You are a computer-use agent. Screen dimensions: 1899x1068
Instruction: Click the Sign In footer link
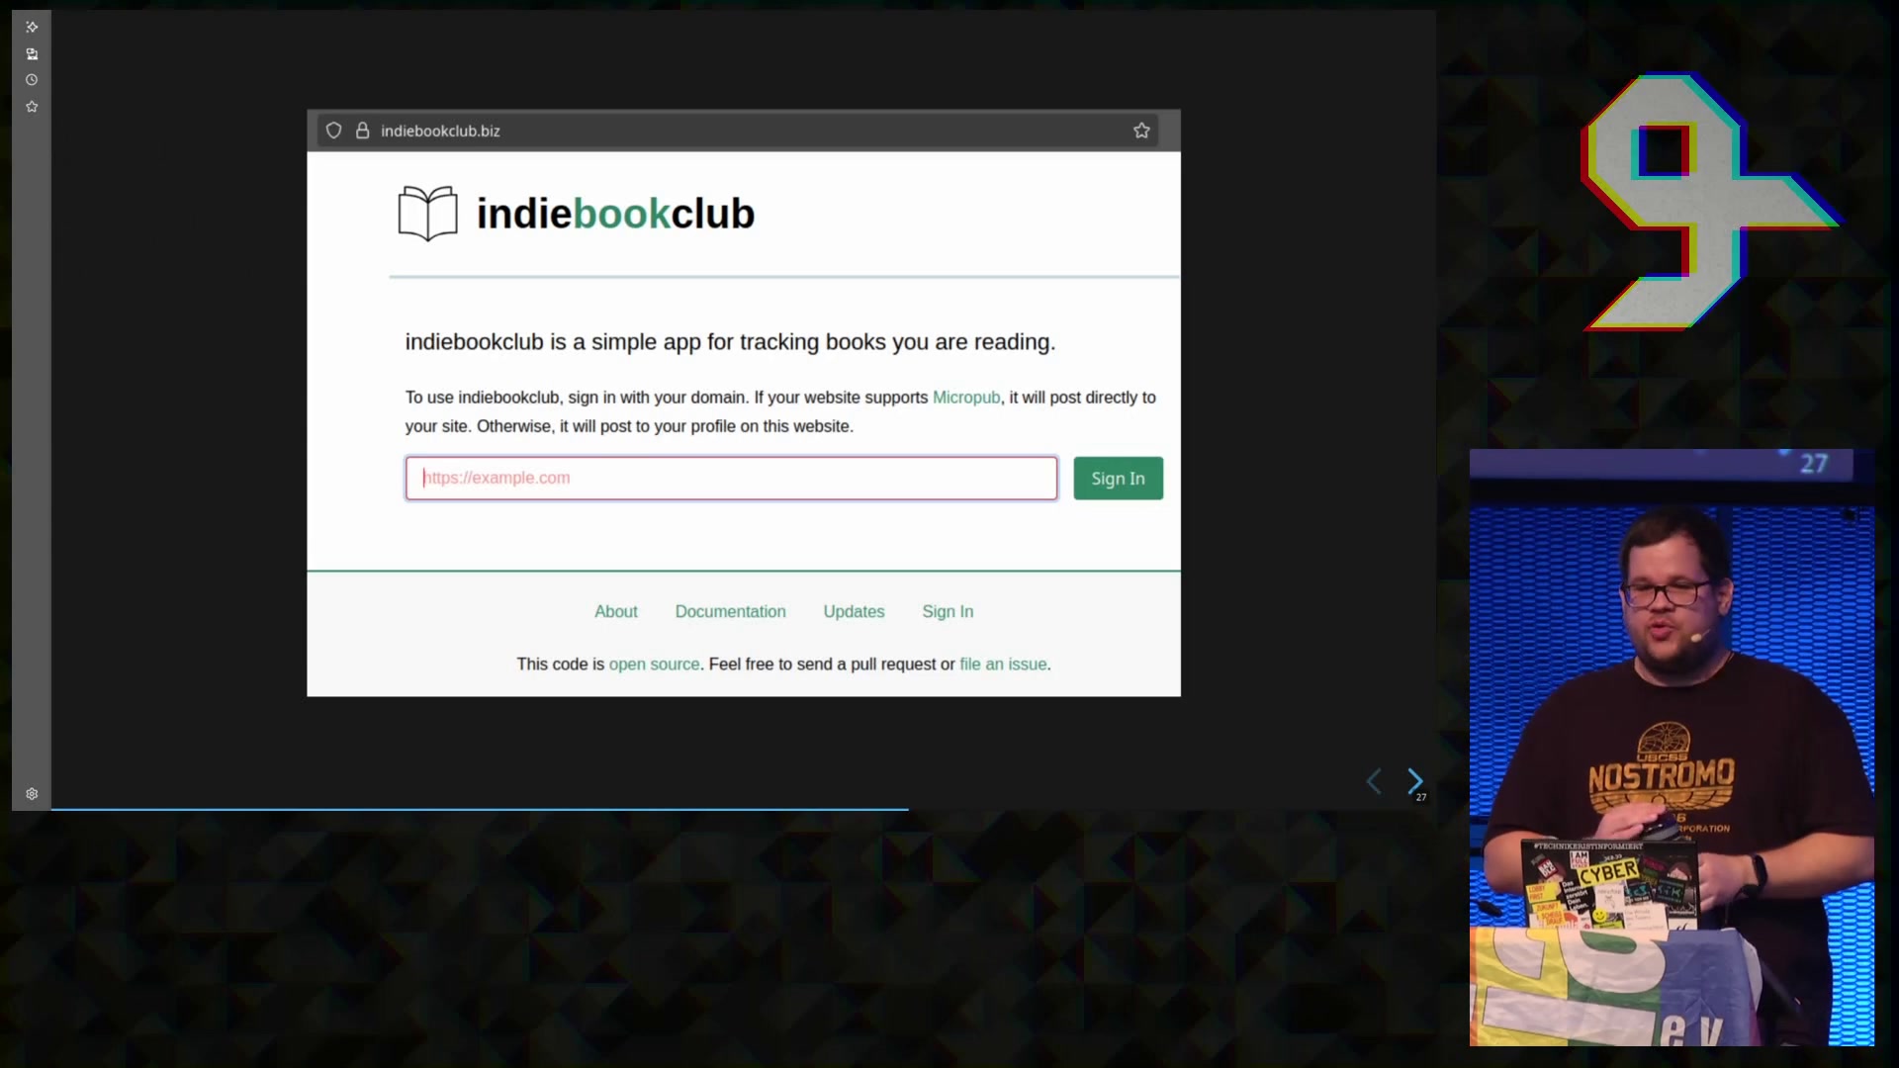948,612
